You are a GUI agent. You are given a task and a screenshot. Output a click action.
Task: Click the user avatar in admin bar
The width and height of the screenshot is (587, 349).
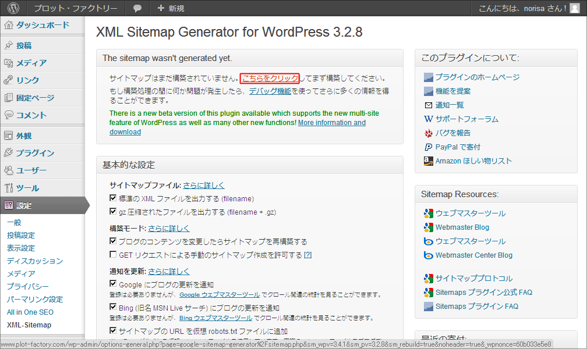(575, 8)
